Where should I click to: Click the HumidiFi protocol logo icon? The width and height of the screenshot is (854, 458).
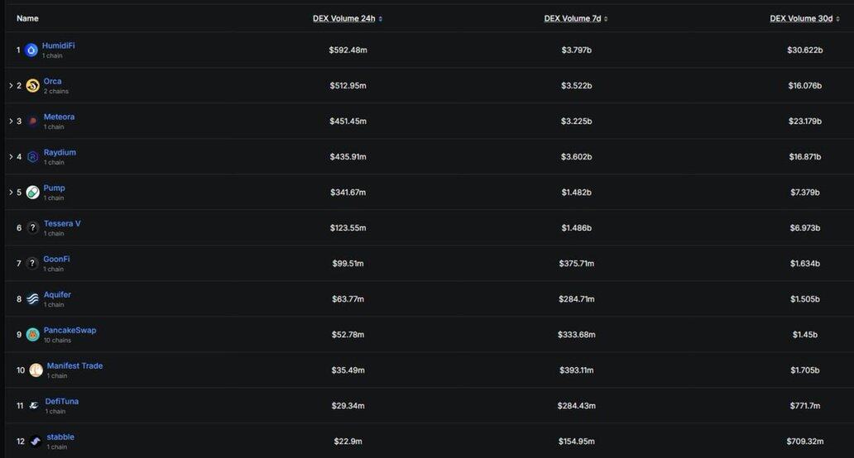click(x=31, y=50)
